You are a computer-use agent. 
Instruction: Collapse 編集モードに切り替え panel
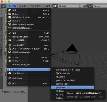click(2, 92)
